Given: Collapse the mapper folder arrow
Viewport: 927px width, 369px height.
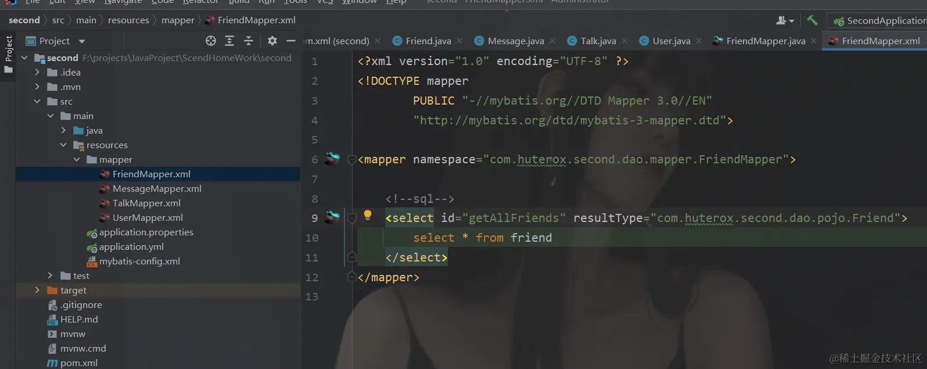Looking at the screenshot, I should 77,159.
